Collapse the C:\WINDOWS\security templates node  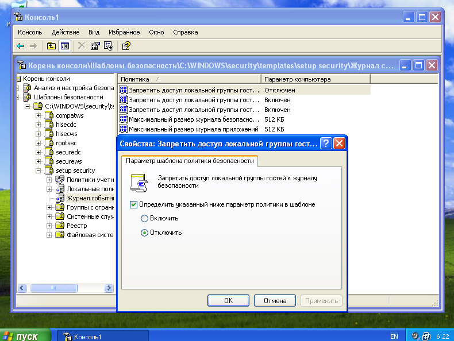pyautogui.click(x=27, y=106)
